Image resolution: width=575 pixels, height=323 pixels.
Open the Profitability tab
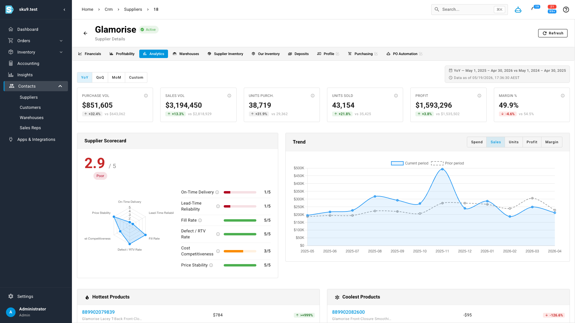pos(122,54)
